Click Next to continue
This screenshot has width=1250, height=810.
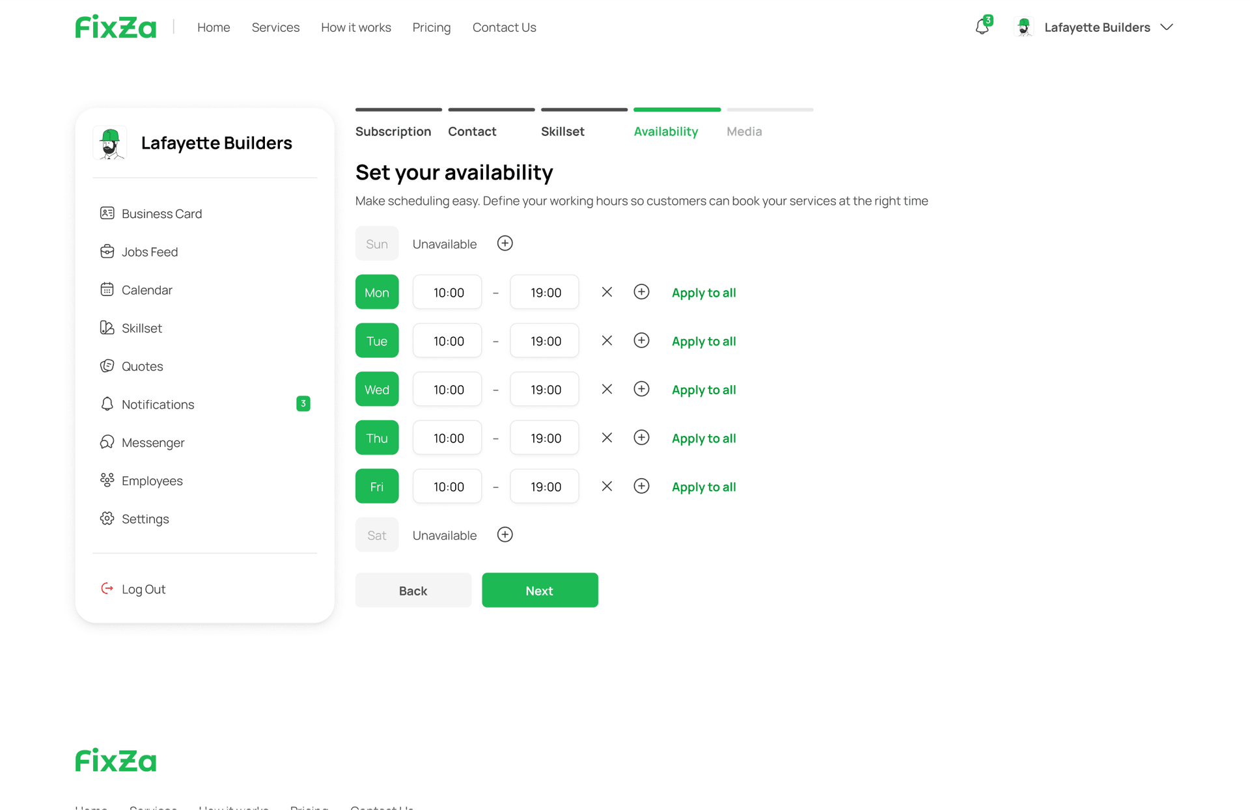[540, 590]
